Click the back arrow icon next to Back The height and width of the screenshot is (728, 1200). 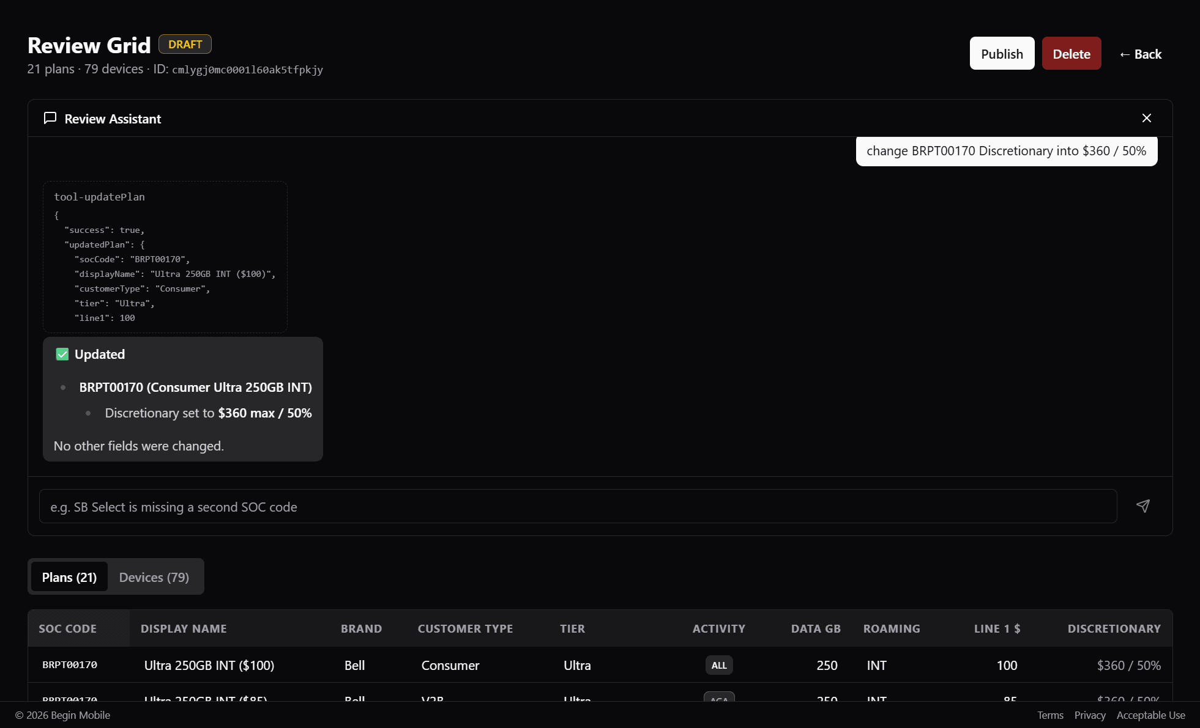[1124, 54]
